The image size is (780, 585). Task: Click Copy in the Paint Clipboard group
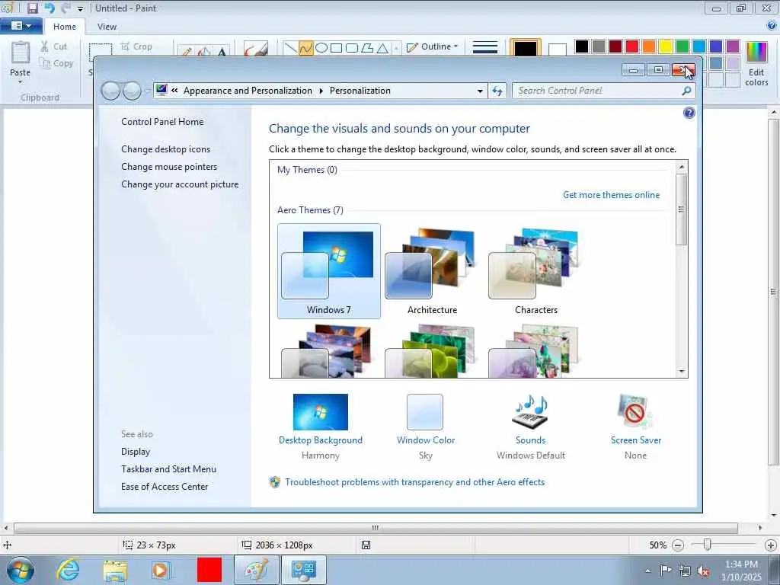point(56,63)
